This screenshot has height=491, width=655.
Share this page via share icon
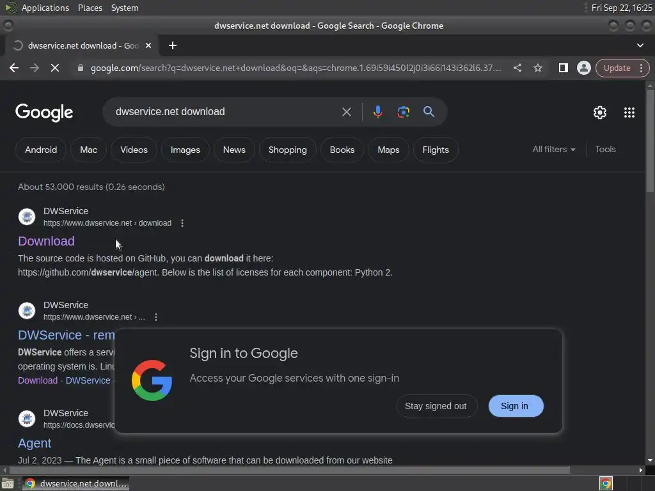click(517, 68)
